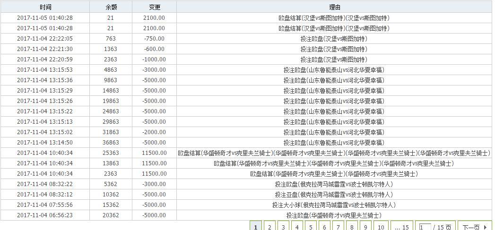Click the timestamp 2017-11-04 07:55:56

coord(45,205)
